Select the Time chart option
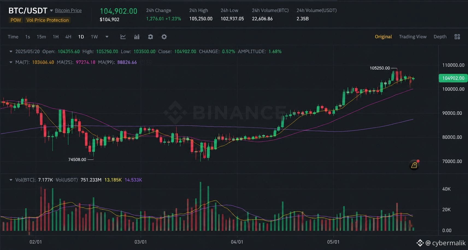This screenshot has width=468, height=250. 13,37
